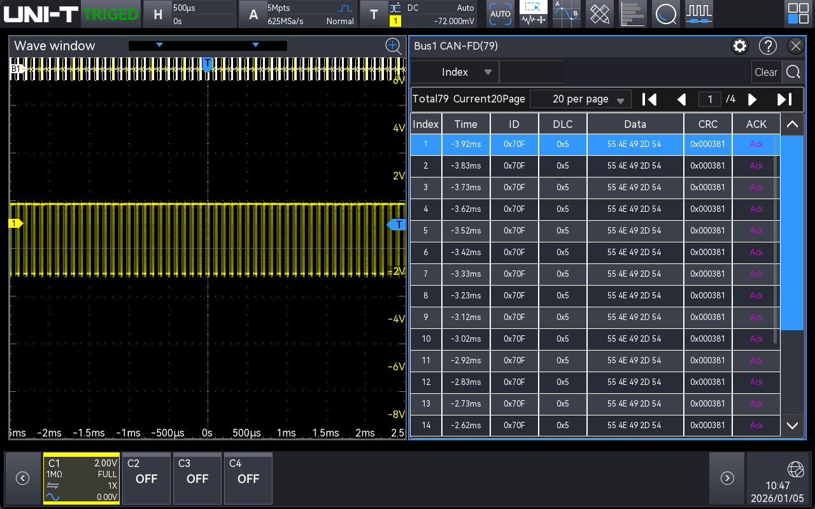Open the T trigger settings menu
This screenshot has width=815, height=509.
pos(419,14)
